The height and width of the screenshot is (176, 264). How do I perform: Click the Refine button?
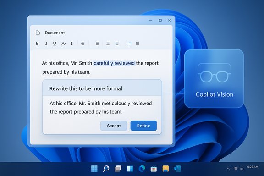(x=143, y=126)
